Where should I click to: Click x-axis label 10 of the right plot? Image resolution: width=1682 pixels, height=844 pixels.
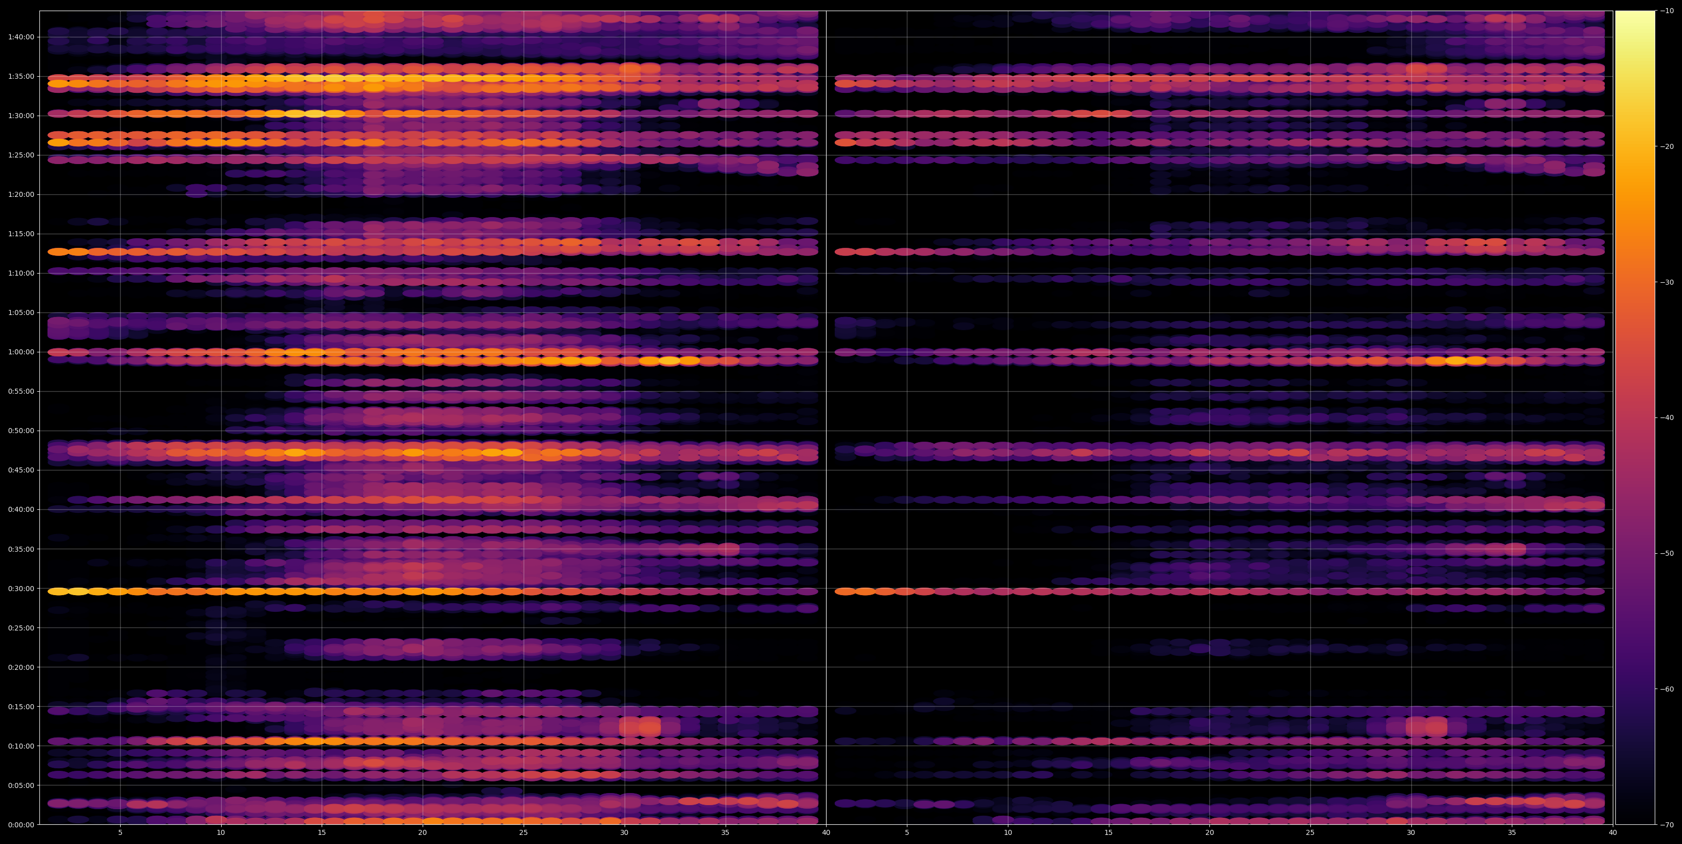[x=1007, y=833]
